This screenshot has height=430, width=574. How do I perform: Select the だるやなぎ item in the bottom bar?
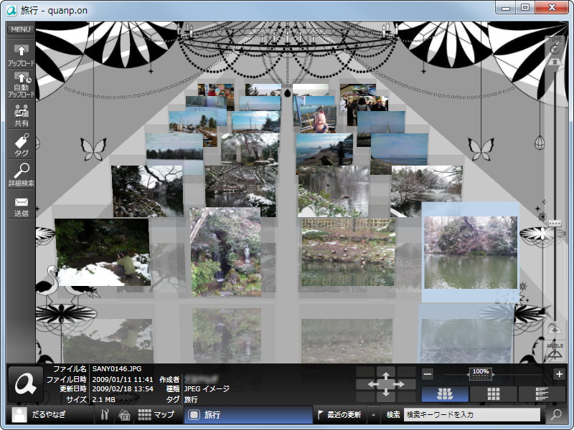point(43,414)
